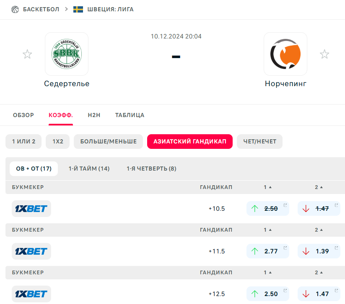Click the external link icon on odds 2.77

(285, 248)
